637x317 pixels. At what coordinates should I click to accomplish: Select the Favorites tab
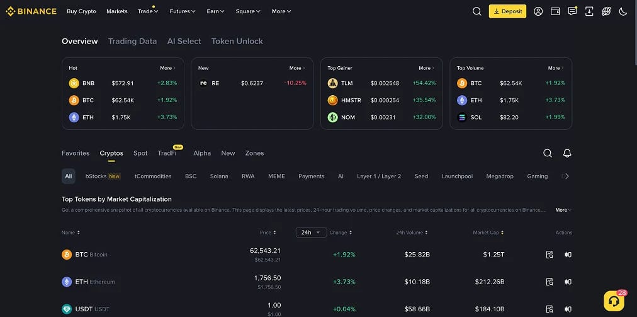click(x=76, y=153)
